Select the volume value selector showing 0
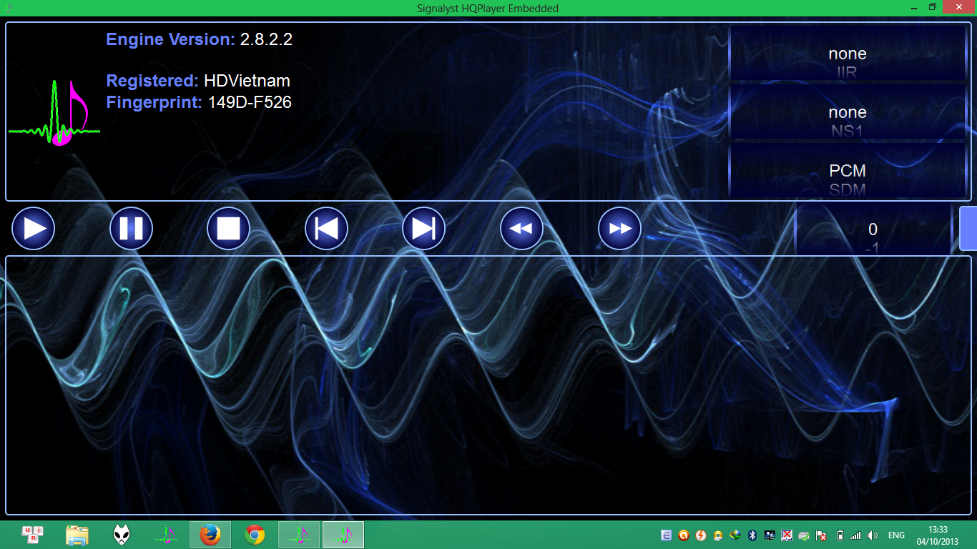The image size is (977, 549). point(873,229)
